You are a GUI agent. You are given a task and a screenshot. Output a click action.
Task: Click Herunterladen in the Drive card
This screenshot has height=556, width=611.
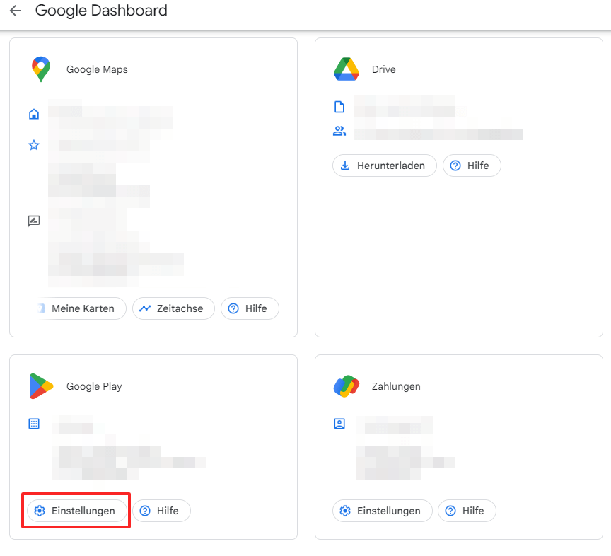tap(385, 166)
